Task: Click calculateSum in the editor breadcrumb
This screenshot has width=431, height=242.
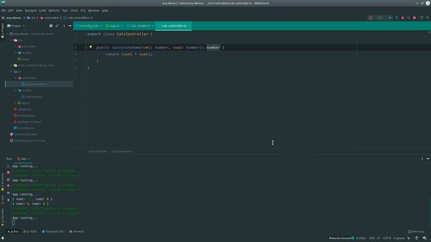Action: tap(122, 151)
